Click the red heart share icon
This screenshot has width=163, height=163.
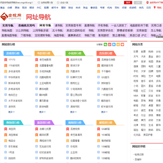click(x=122, y=44)
